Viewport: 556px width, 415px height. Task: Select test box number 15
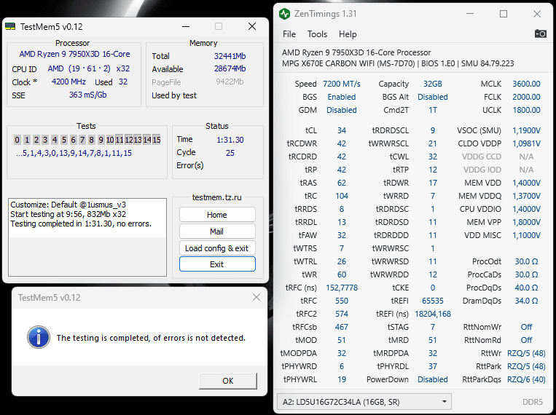pos(157,140)
